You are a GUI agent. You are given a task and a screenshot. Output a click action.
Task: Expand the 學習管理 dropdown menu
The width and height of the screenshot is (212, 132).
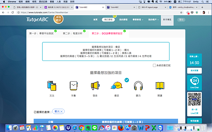tap(138, 20)
